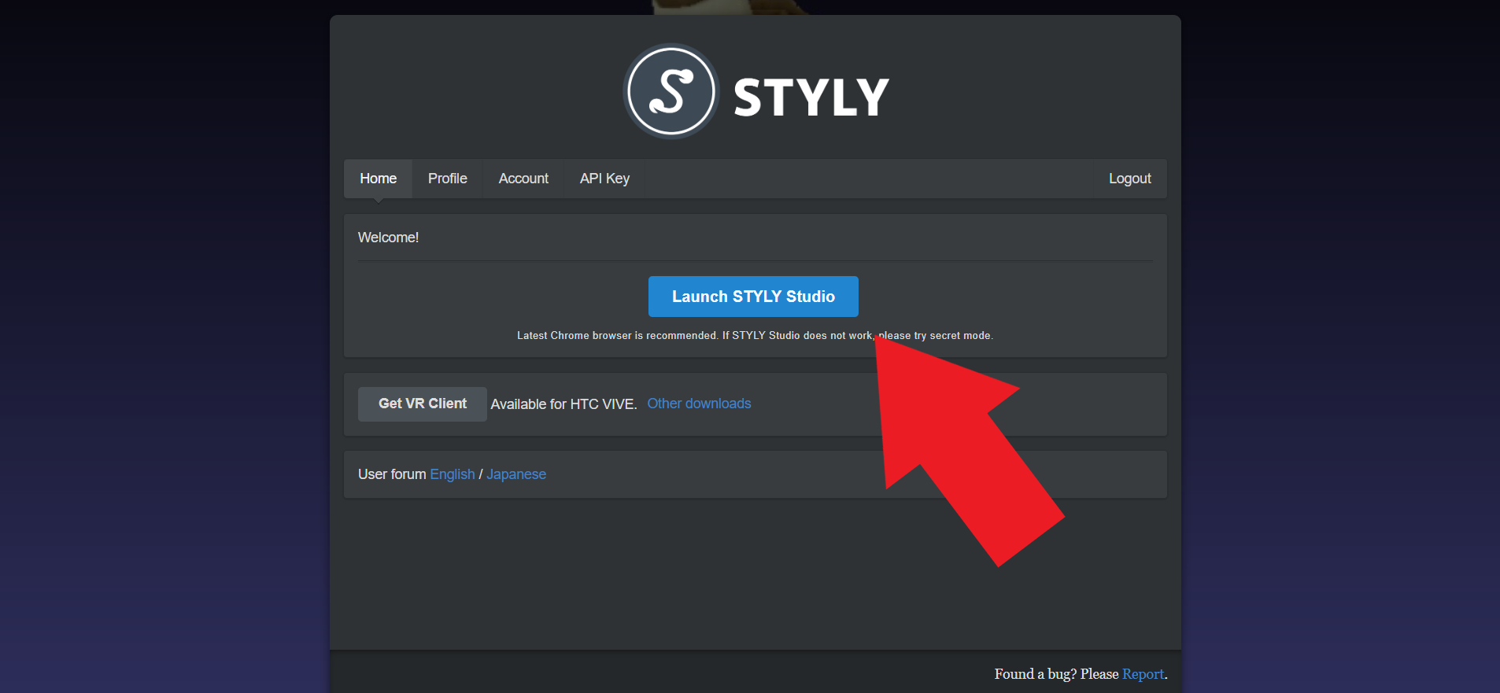Click the Get VR Client button
The height and width of the screenshot is (693, 1500).
(x=423, y=404)
